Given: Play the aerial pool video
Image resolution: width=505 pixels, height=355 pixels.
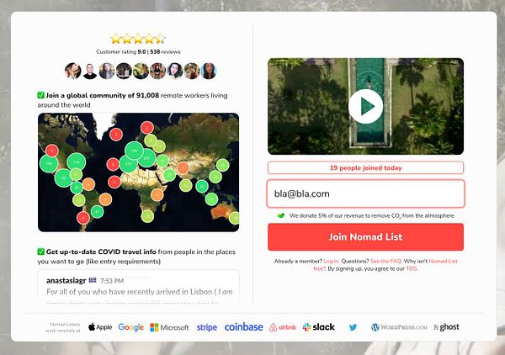Looking at the screenshot, I should click(365, 106).
